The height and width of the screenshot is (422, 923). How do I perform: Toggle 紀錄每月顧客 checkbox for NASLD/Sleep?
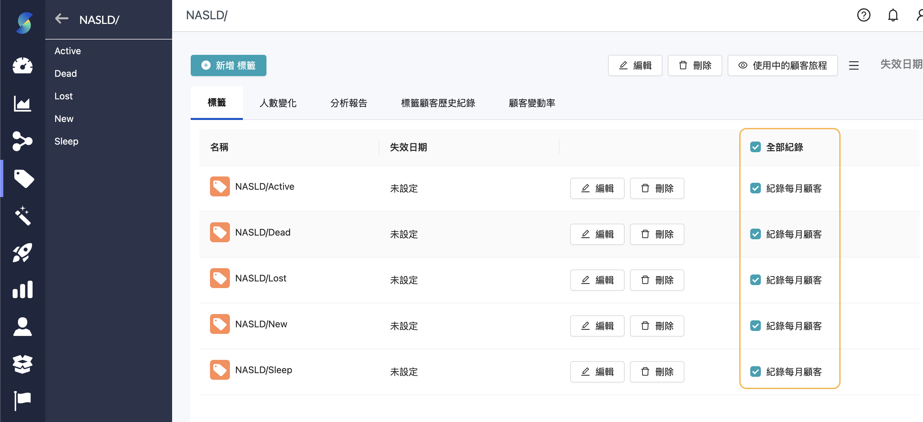[x=755, y=372]
